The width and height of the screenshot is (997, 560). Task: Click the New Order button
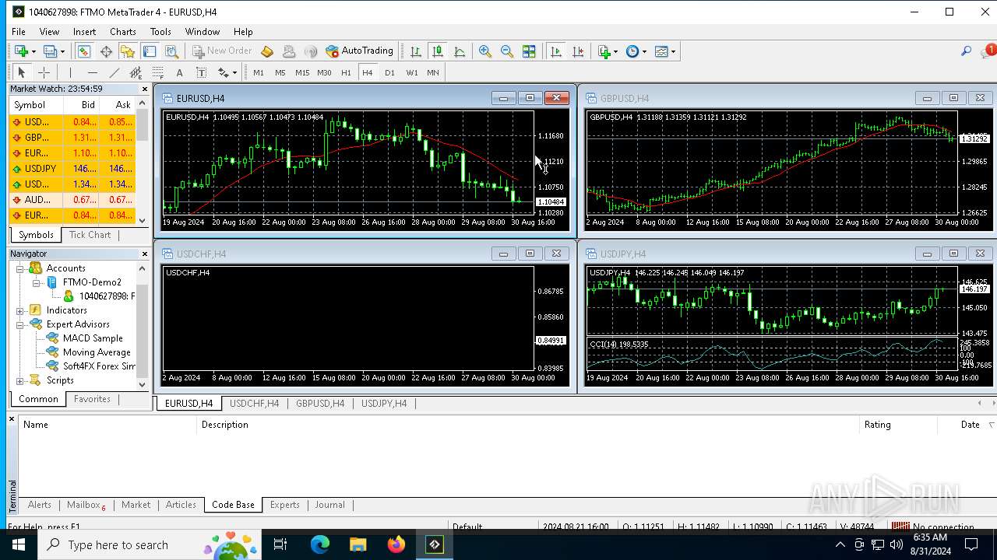(x=222, y=51)
